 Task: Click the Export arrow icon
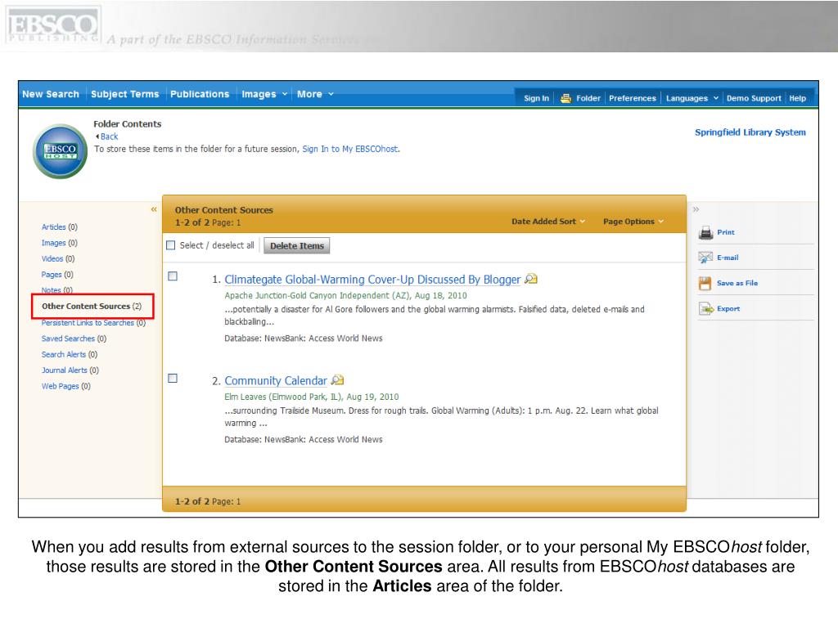click(706, 308)
